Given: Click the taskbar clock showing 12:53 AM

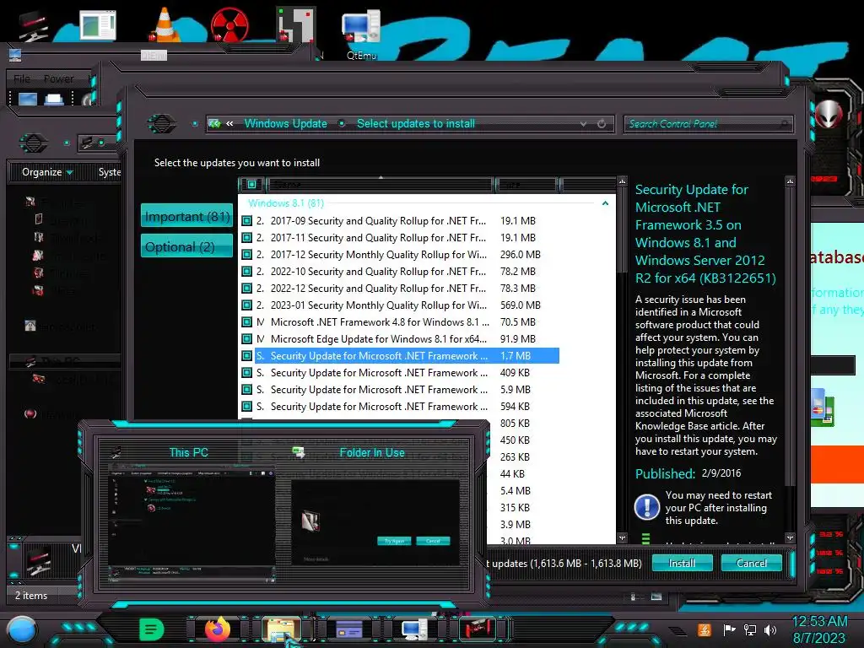Looking at the screenshot, I should (819, 629).
